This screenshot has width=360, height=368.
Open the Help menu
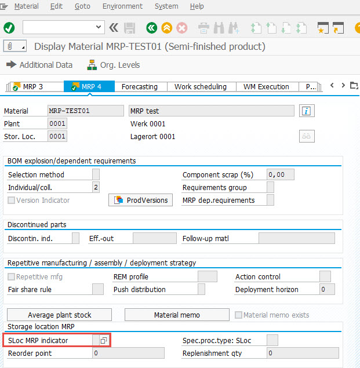(197, 6)
